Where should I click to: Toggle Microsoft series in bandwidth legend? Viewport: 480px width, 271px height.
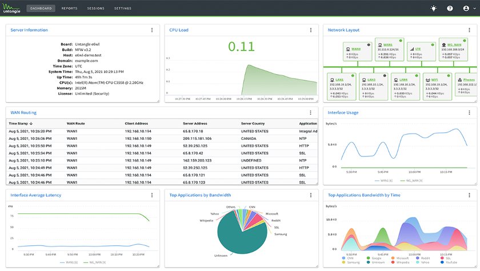pos(400,258)
